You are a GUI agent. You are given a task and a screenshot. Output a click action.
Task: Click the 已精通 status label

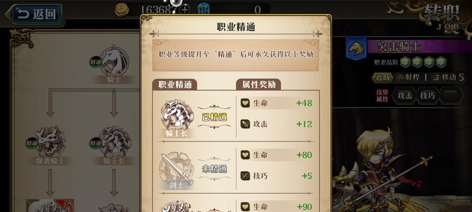coord(214,117)
